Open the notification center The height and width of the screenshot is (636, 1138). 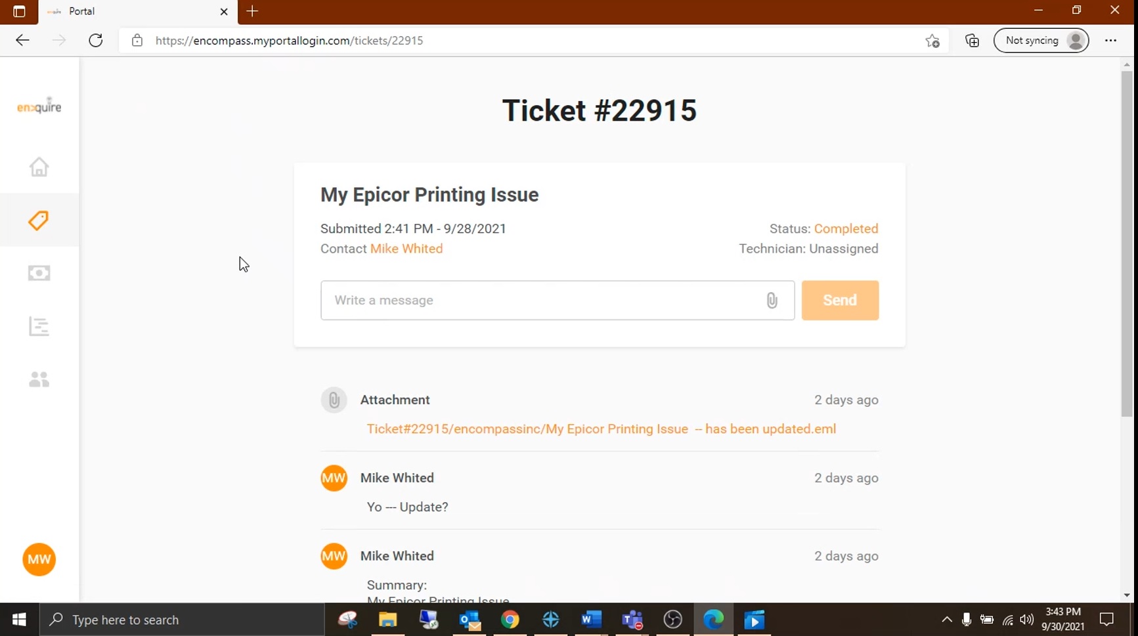click(x=1106, y=620)
